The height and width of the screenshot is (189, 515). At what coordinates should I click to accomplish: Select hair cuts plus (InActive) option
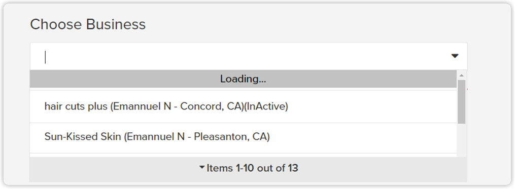click(243, 106)
